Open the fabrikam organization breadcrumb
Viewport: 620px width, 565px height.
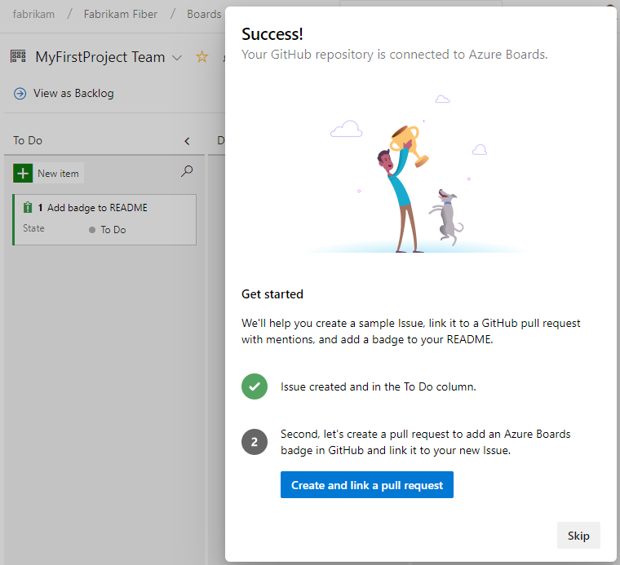point(33,14)
